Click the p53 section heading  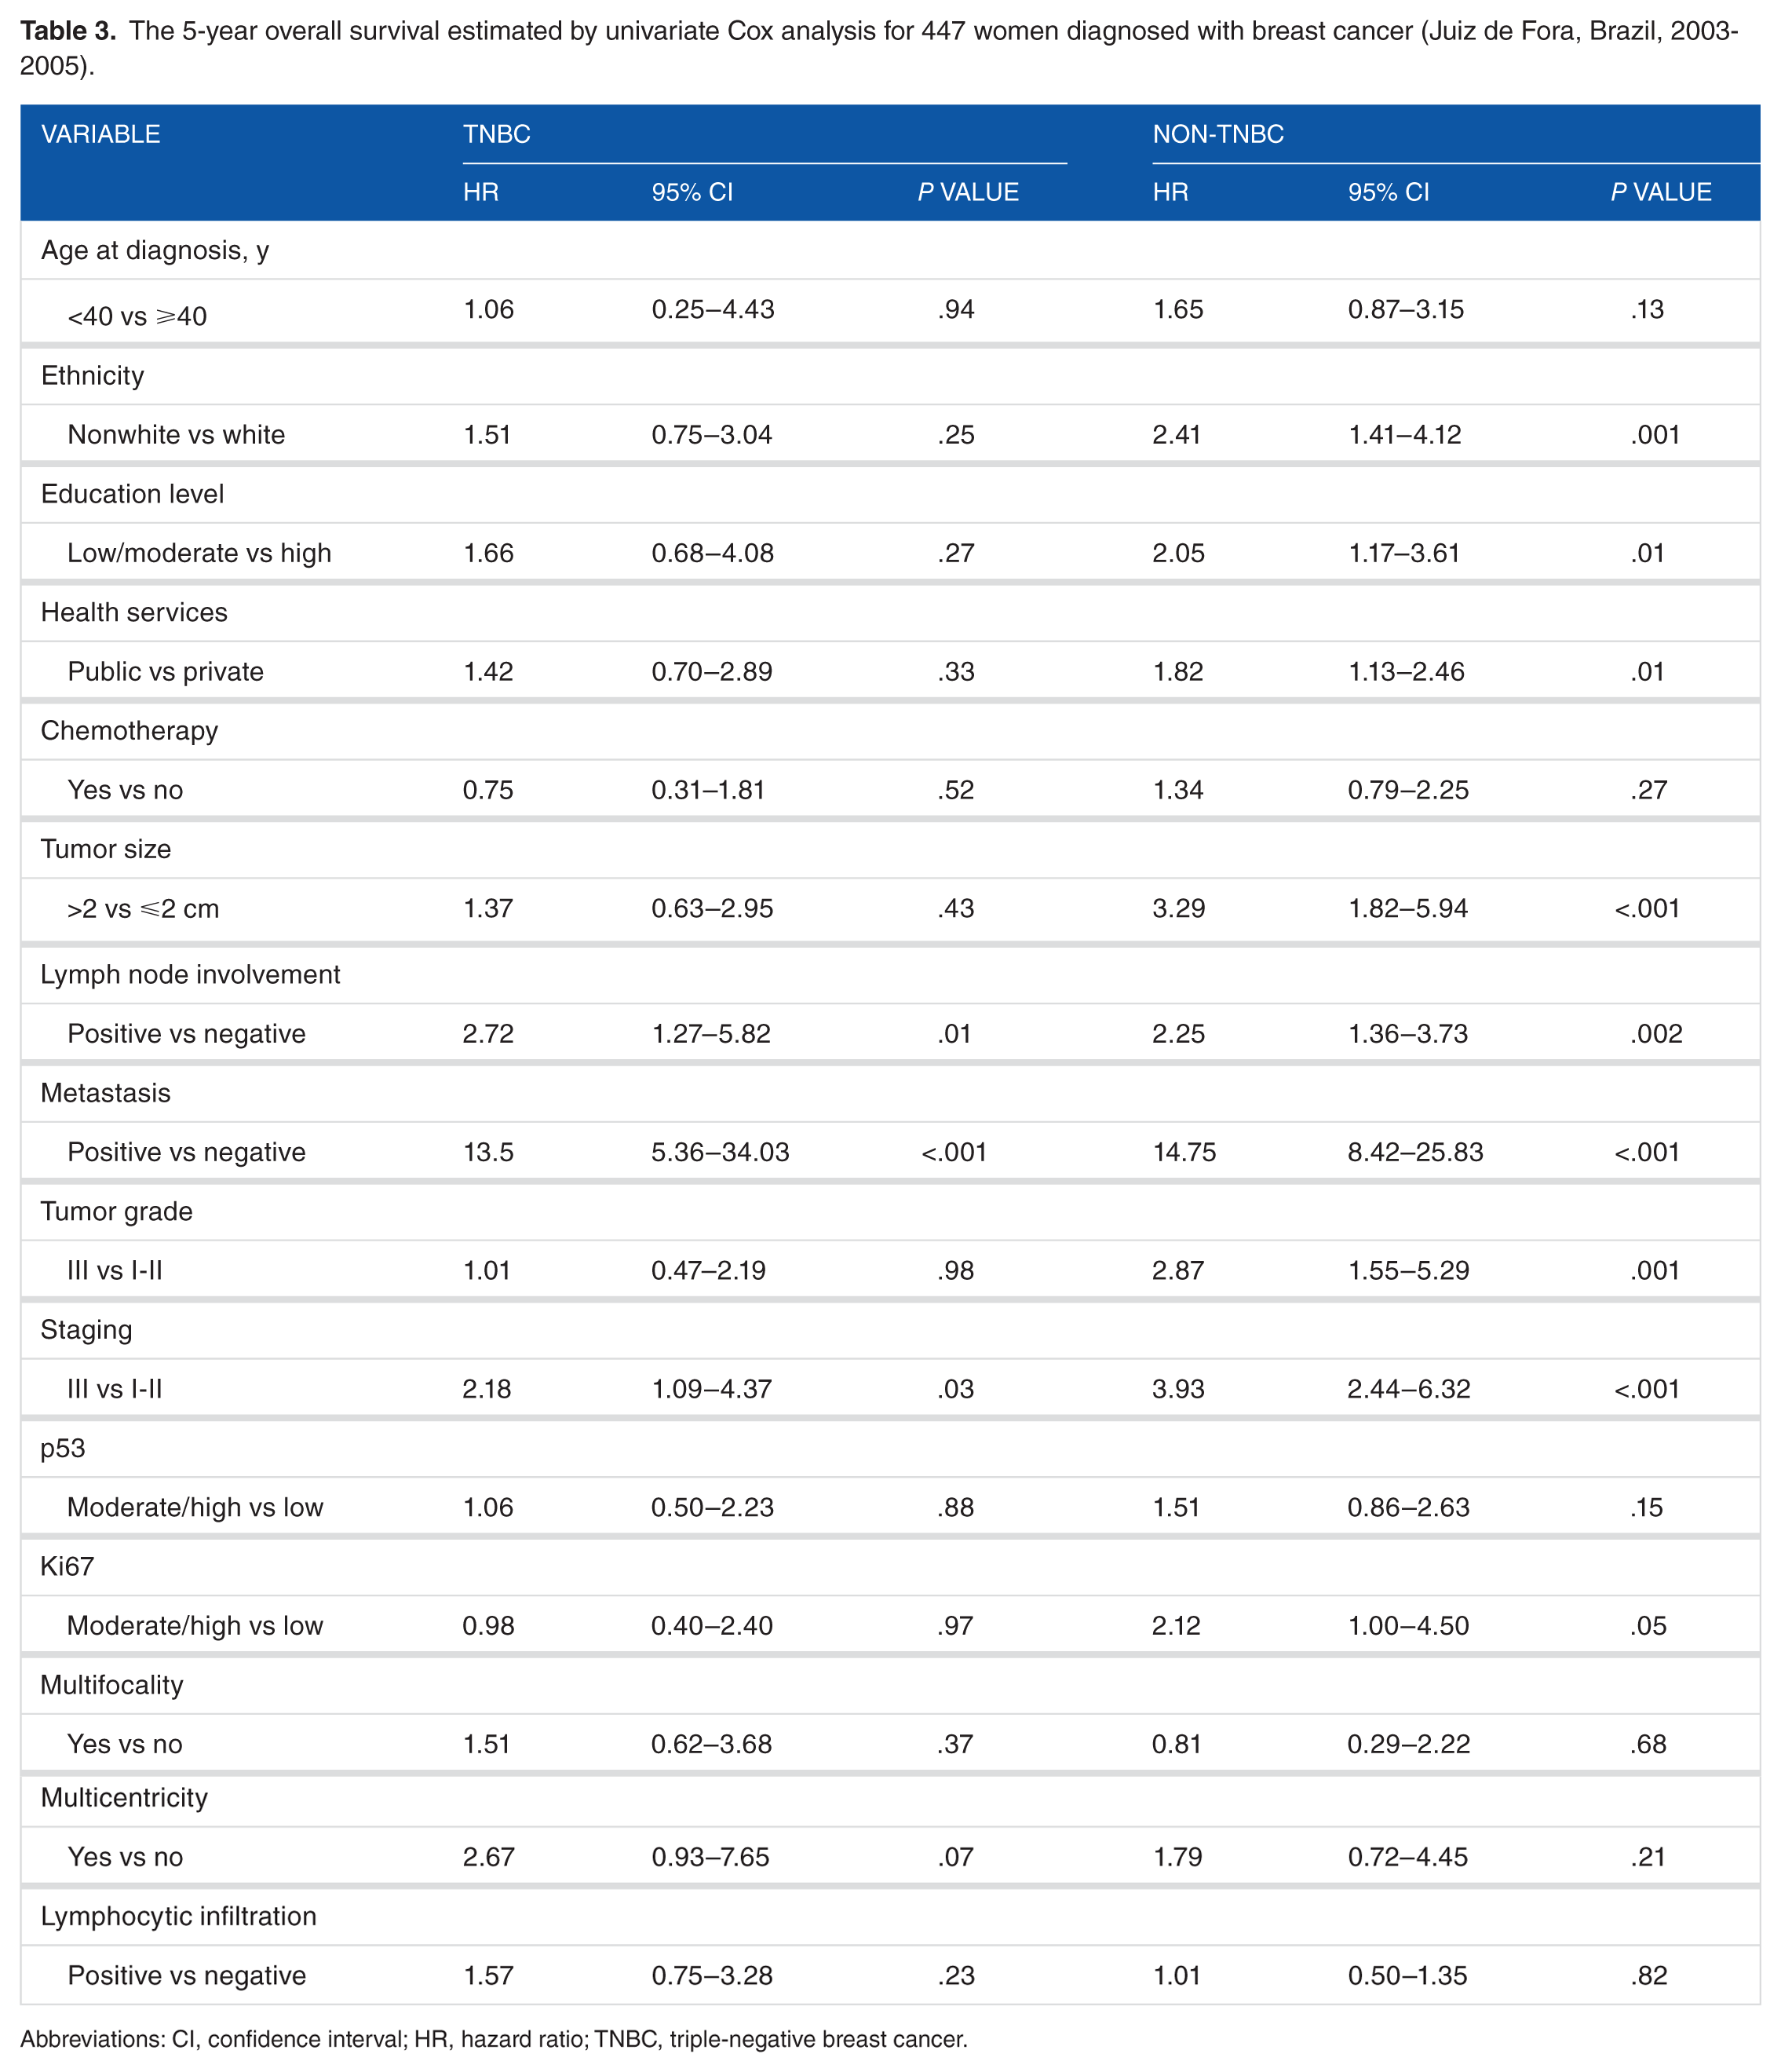click(63, 1449)
